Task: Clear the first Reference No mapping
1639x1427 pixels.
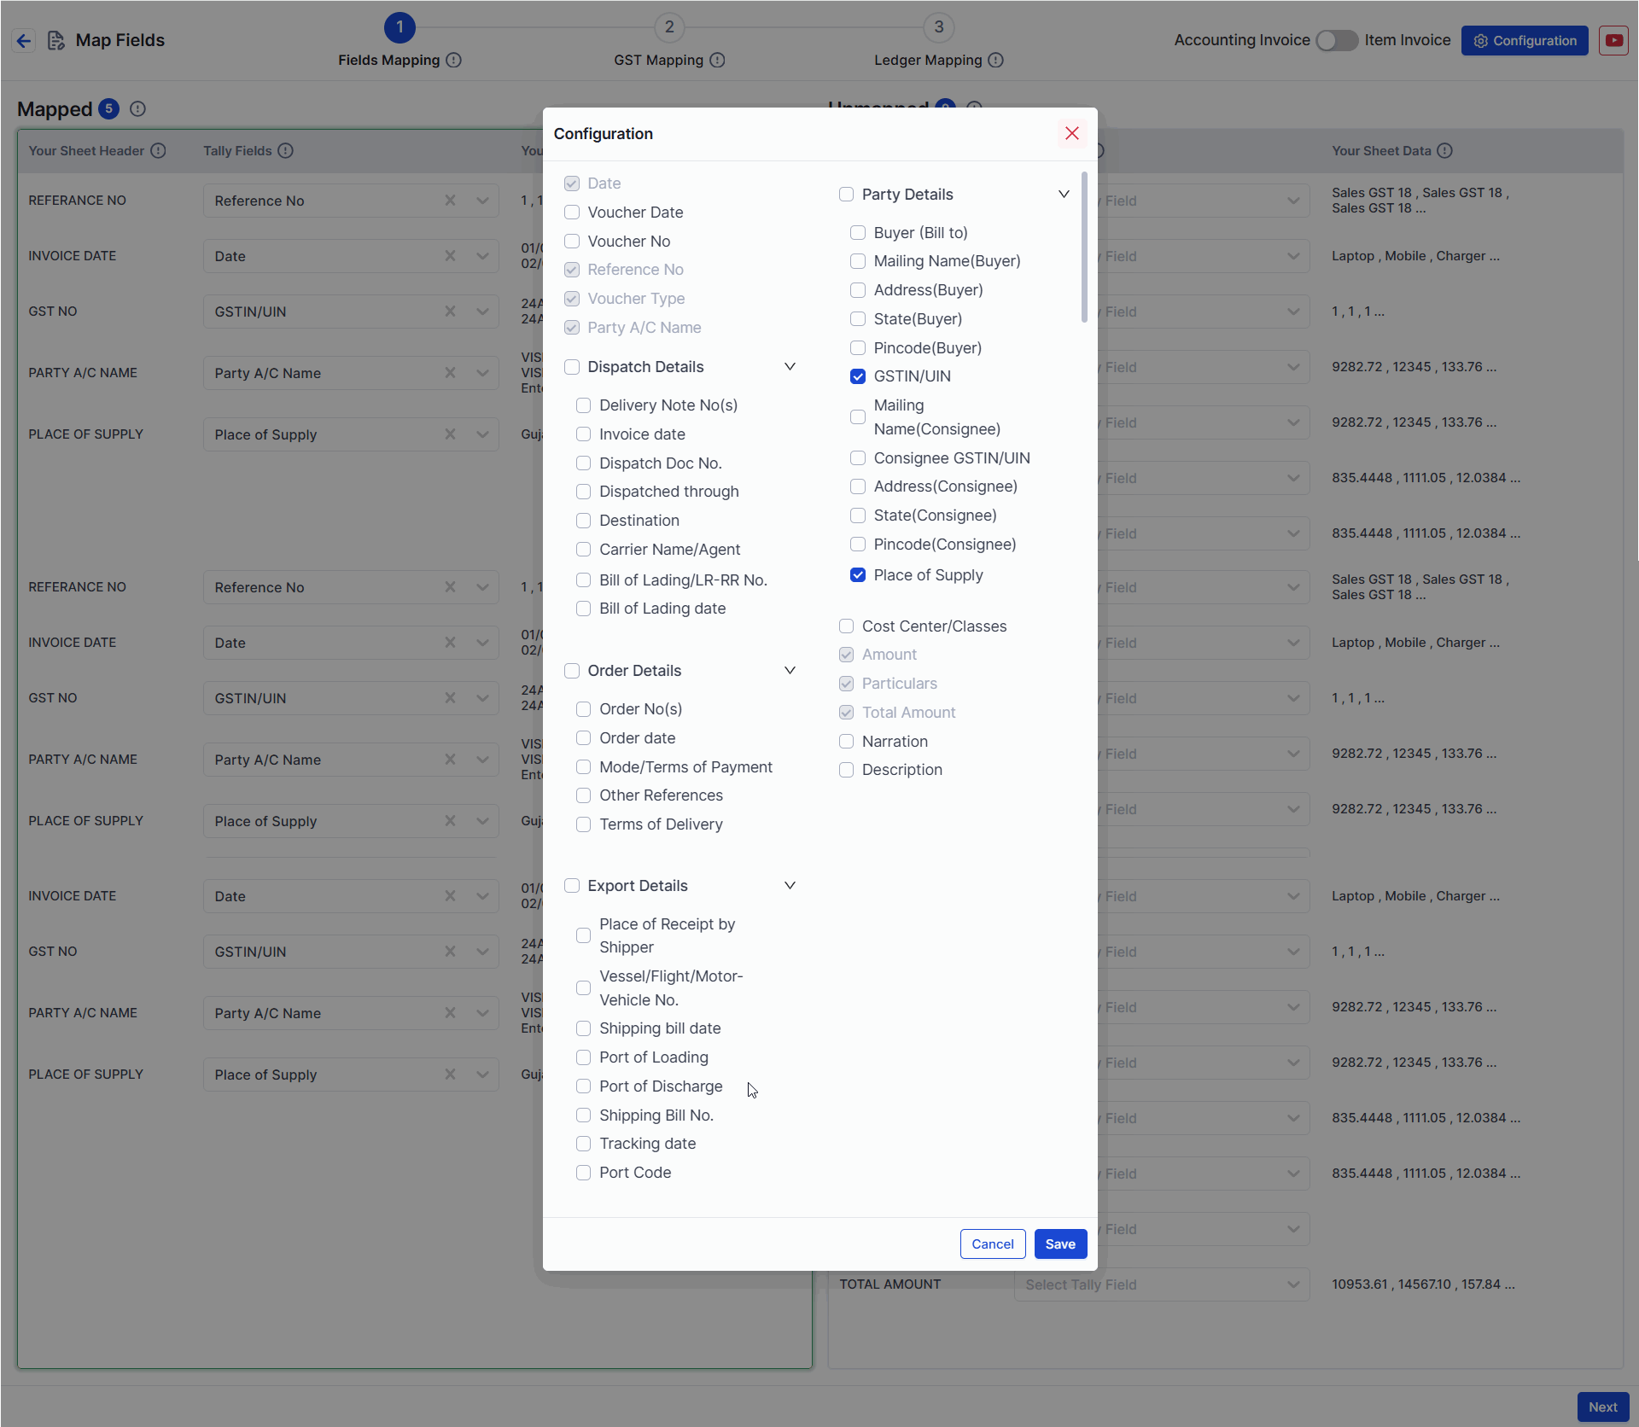Action: point(450,201)
